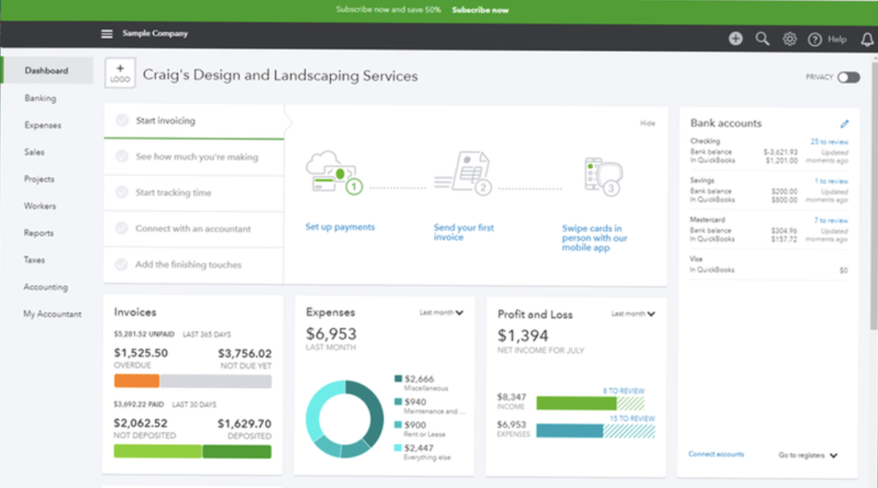Click the add LOGO box
This screenshot has width=878, height=488.
point(120,73)
